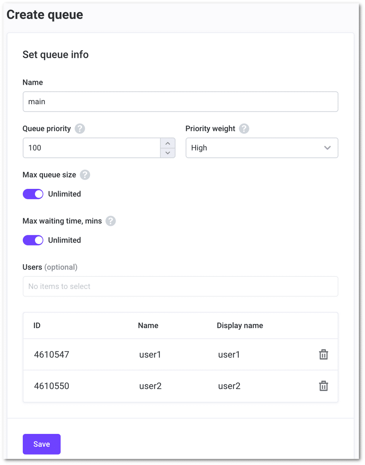Decrease Queue priority with the down arrow
Image resolution: width=365 pixels, height=465 pixels.
pos(168,153)
